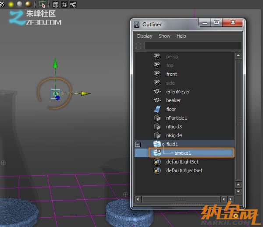Select nParticle1 in the Outliner list

click(x=177, y=118)
